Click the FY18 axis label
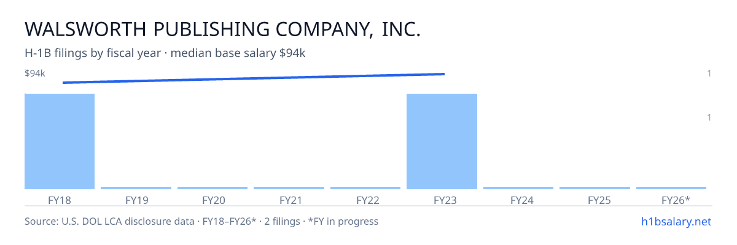The height and width of the screenshot is (245, 737). pyautogui.click(x=60, y=200)
